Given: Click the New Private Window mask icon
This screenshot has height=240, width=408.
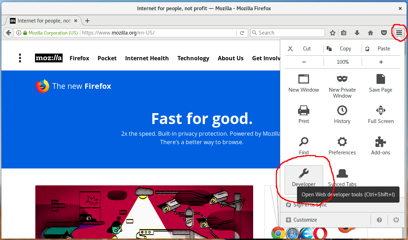Looking at the screenshot, I should click(x=342, y=79).
